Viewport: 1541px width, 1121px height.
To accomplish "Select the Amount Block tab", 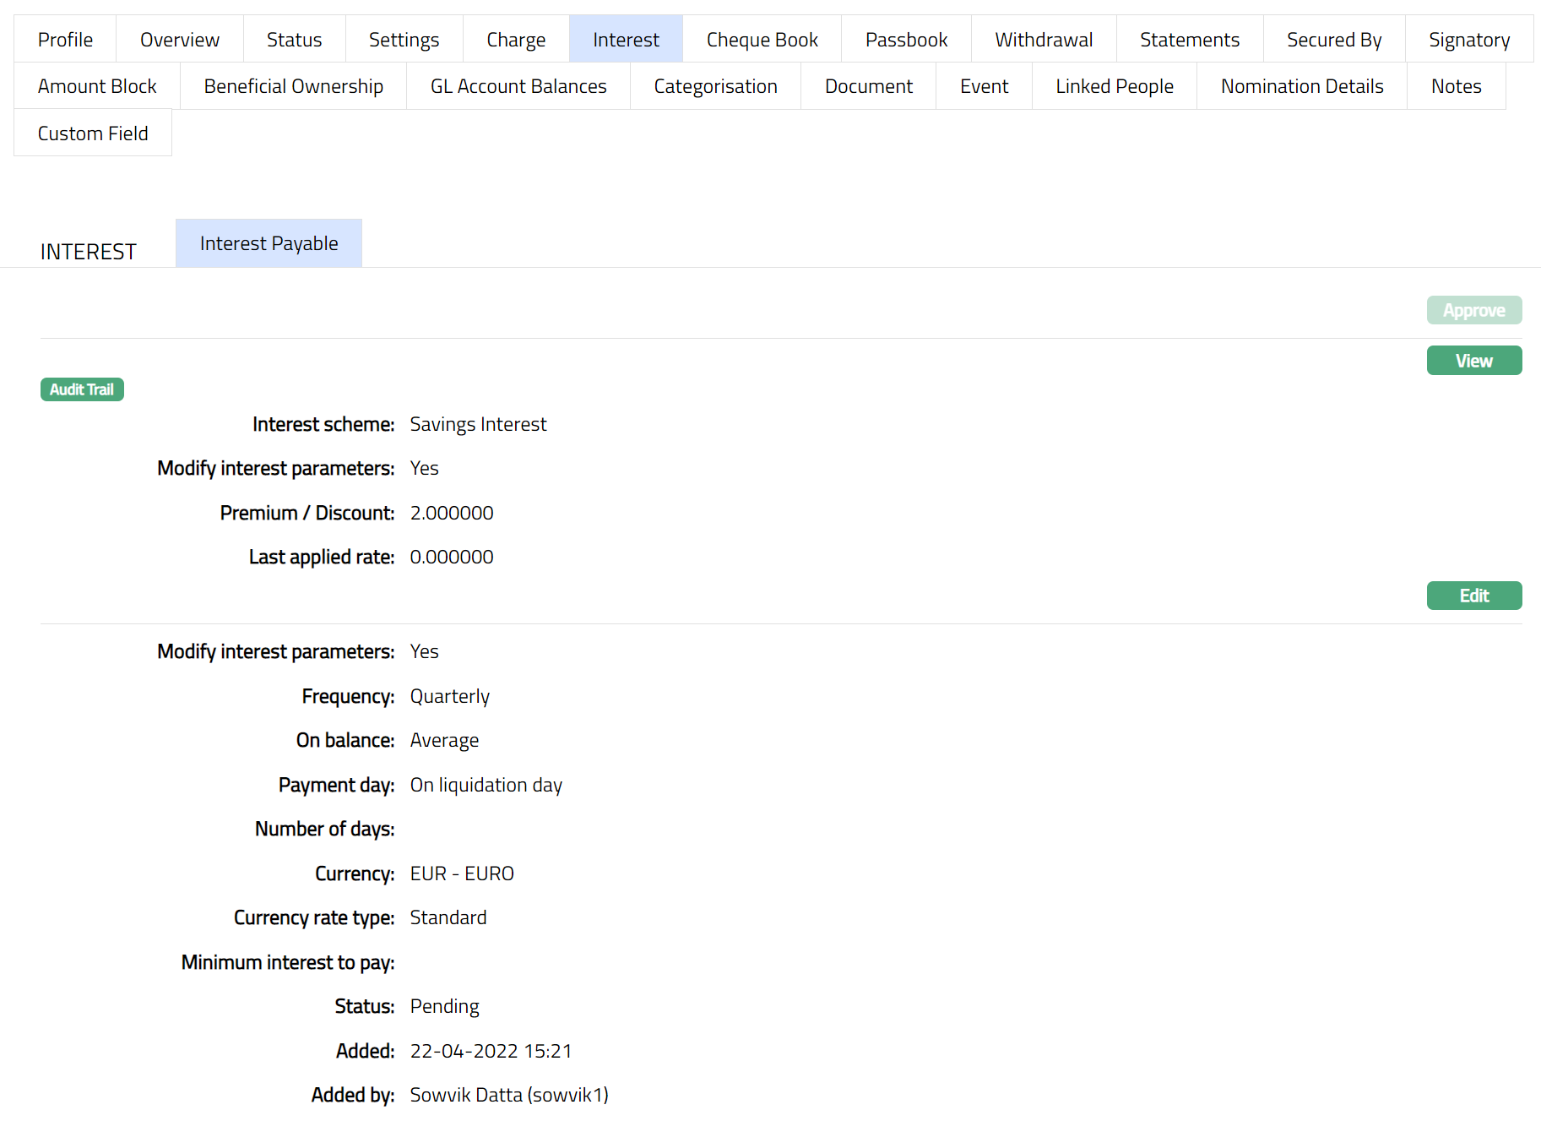I will point(97,86).
